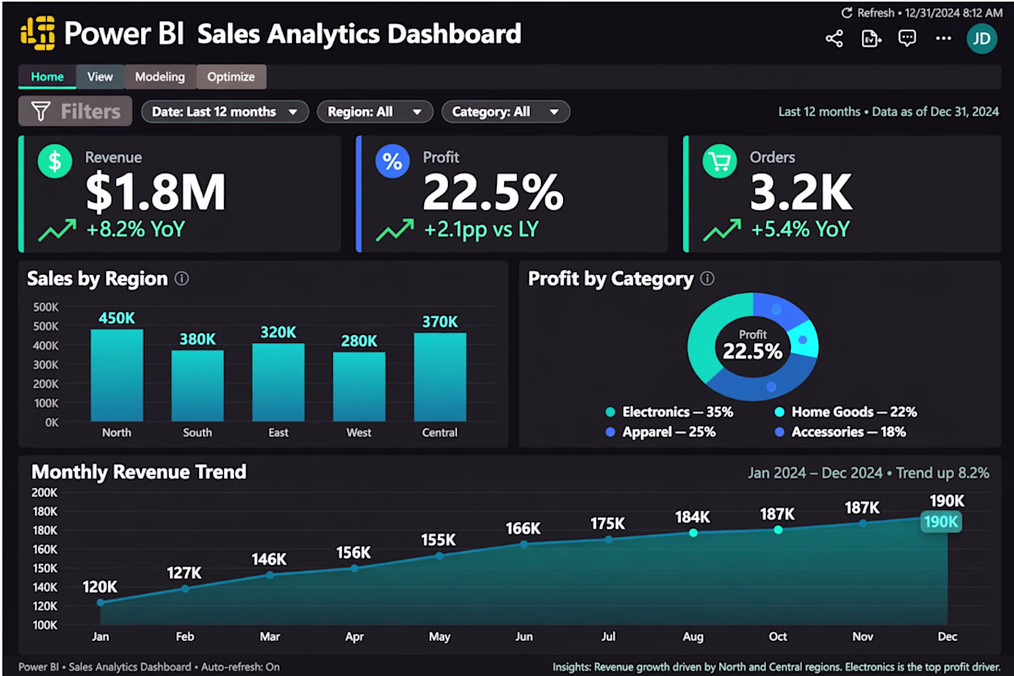
Task: Open the Modeling tab
Action: 159,77
